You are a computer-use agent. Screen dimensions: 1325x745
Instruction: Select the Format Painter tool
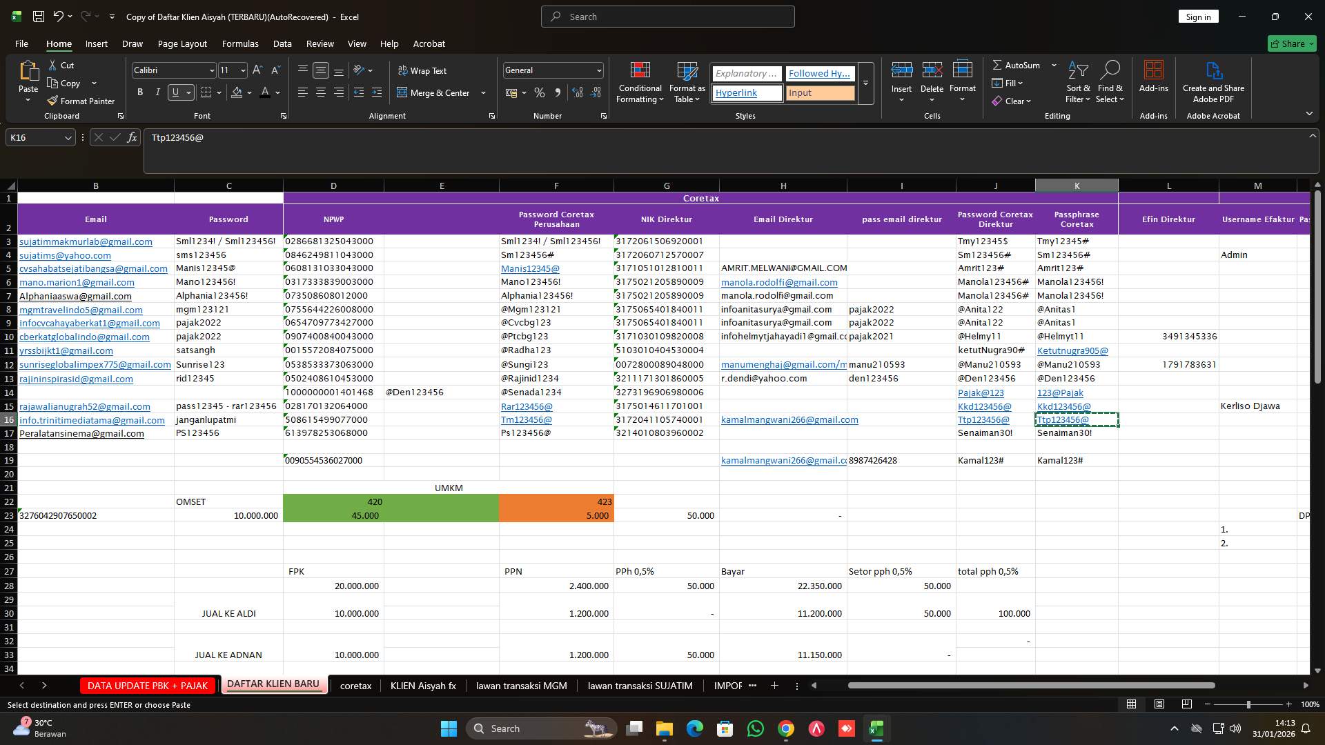[x=81, y=101]
